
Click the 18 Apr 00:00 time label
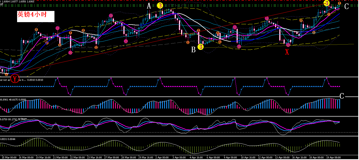[317, 157]
